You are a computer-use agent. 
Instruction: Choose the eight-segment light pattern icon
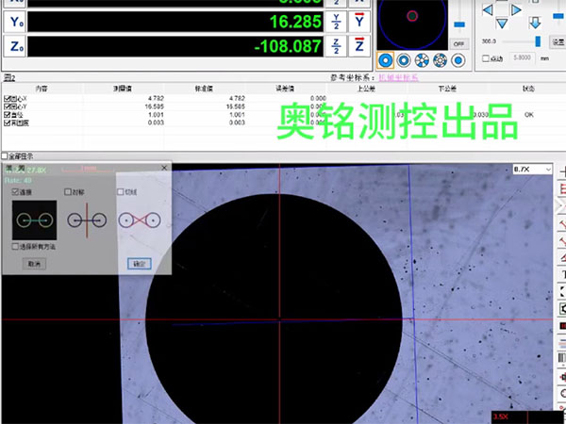[x=439, y=60]
